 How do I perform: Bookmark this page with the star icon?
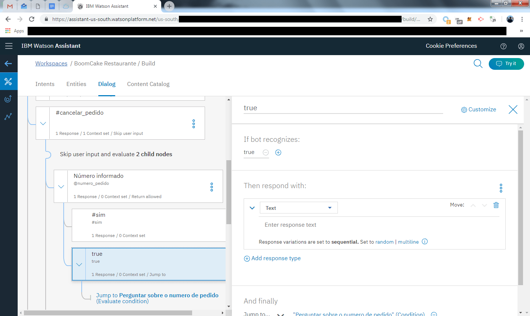click(430, 19)
